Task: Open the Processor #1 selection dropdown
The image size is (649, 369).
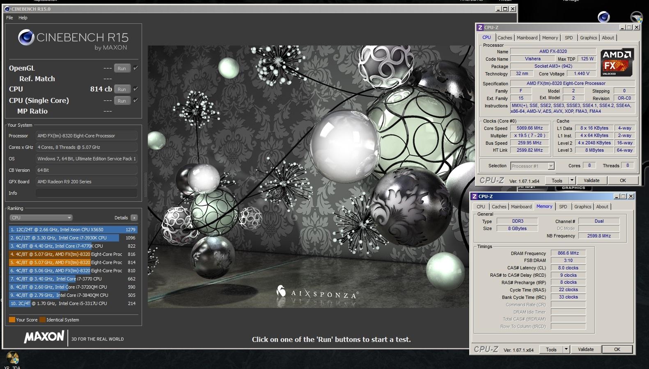Action: click(532, 166)
